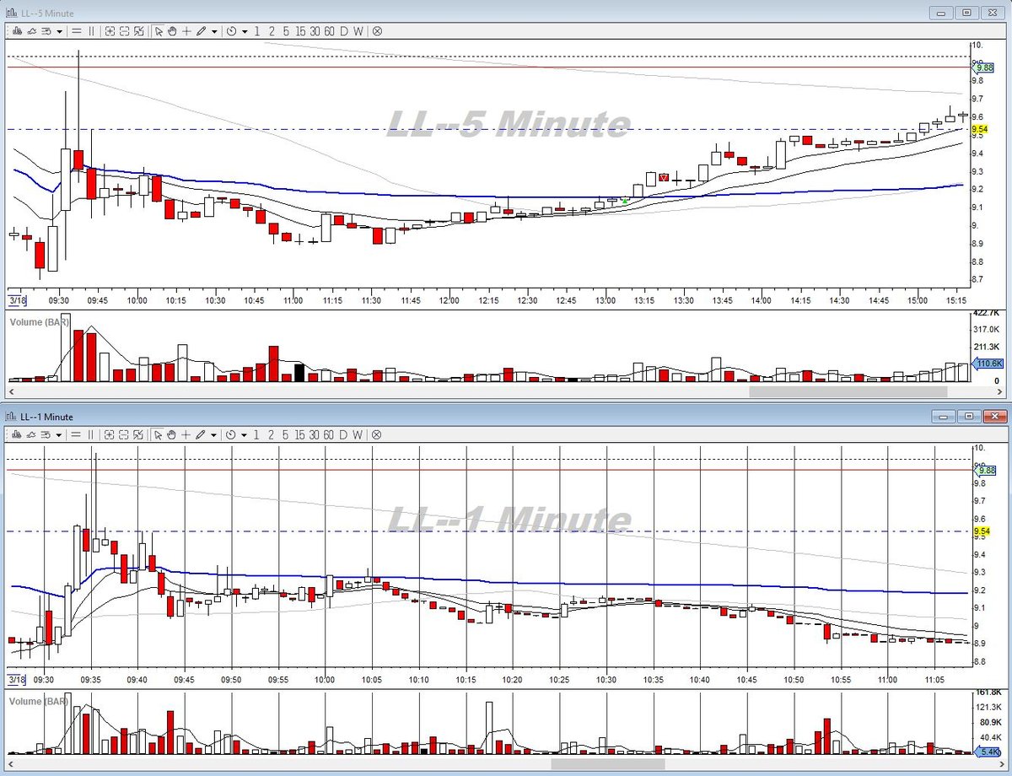Toggle the pointer tool in 5 Minute chart toolbar
The width and height of the screenshot is (1012, 776).
[159, 31]
